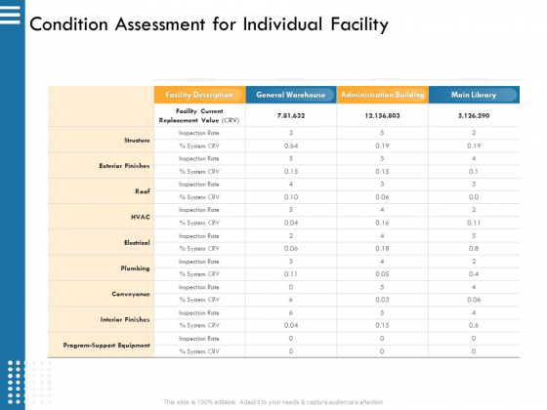Select the slide title "Condition Assessment for Individual Facility"

point(209,24)
